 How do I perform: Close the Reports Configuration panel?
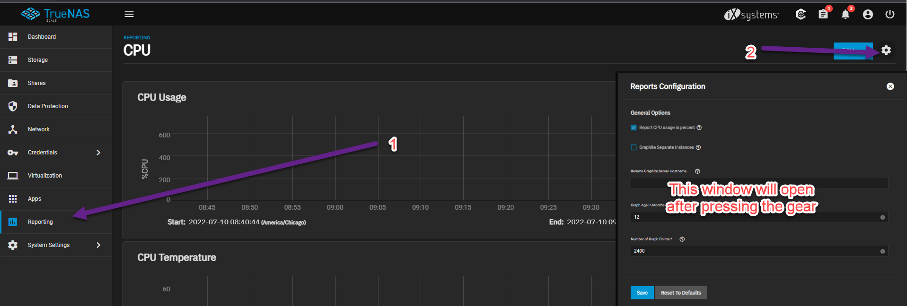890,86
